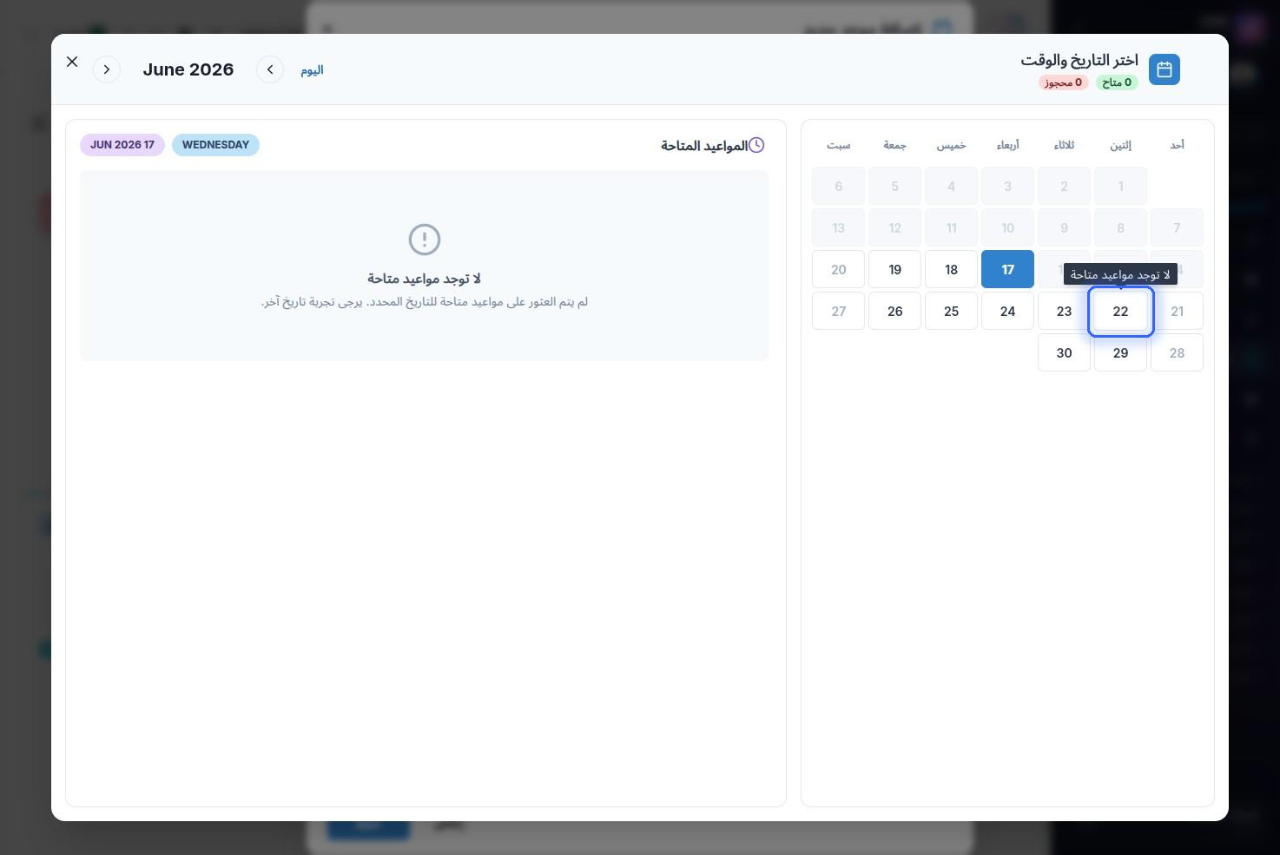The width and height of the screenshot is (1280, 855).
Task: Click disabled day 3 in calendar
Action: 1007,186
